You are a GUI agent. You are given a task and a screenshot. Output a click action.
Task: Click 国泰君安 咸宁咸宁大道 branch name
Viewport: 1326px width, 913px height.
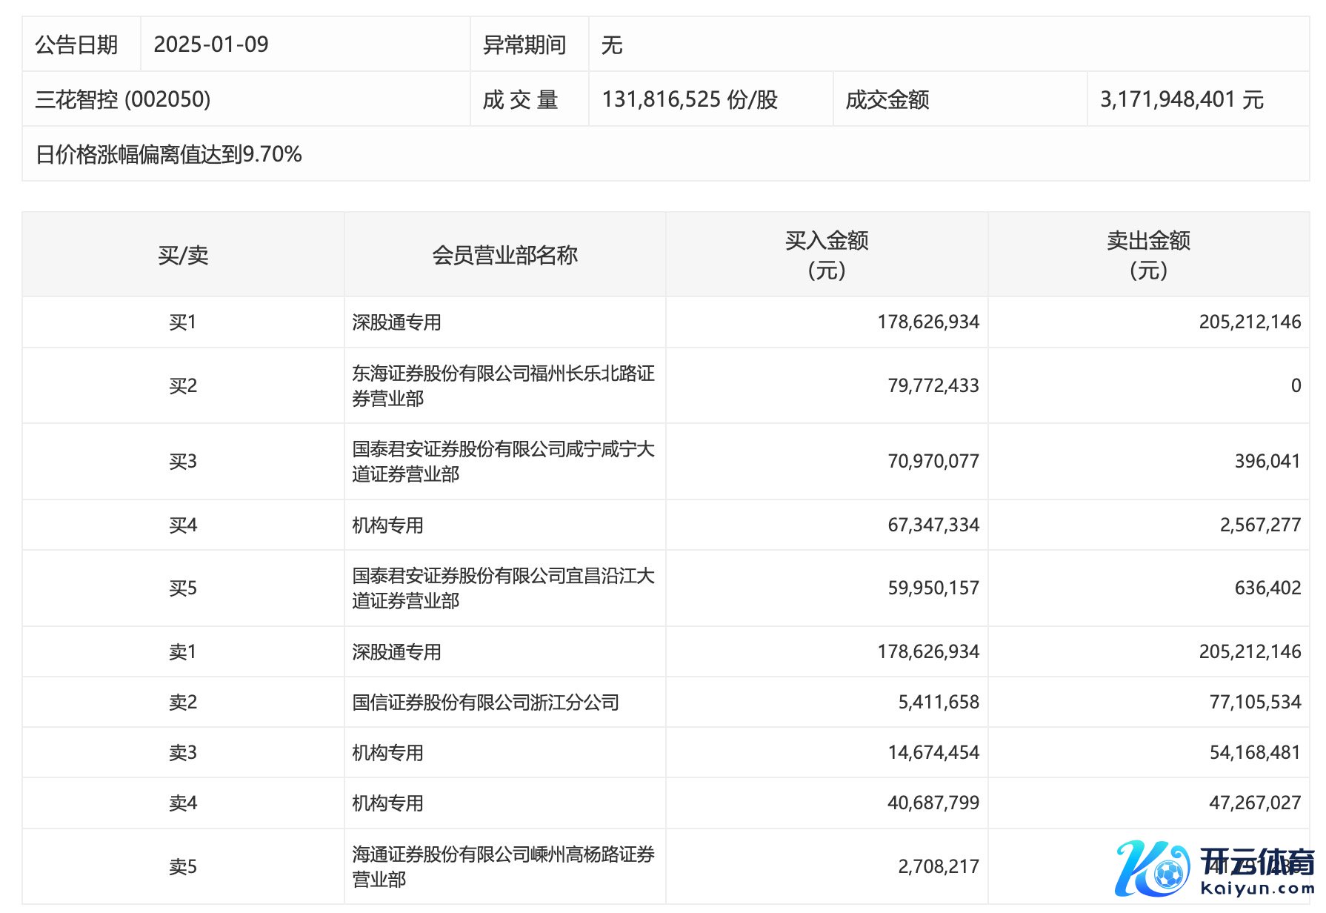click(x=503, y=461)
